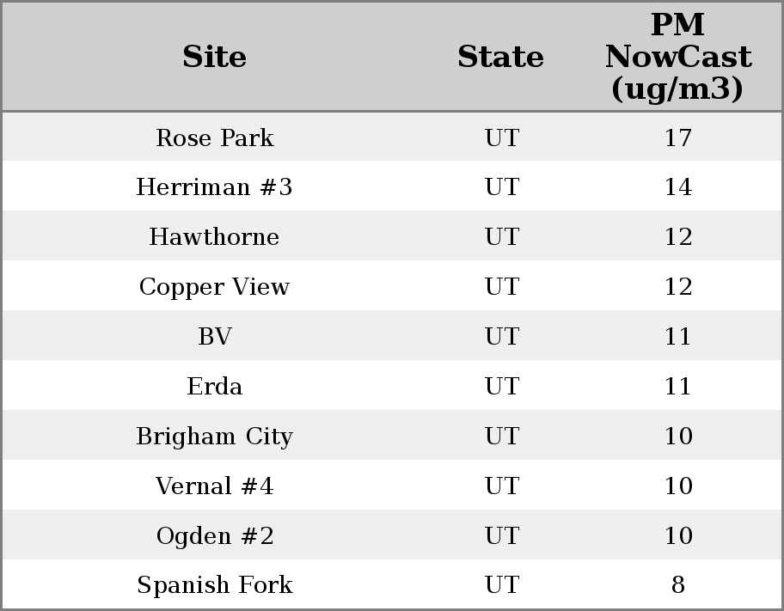784x611 pixels.
Task: Click the PM value in the Hawthorne row
Action: [677, 237]
